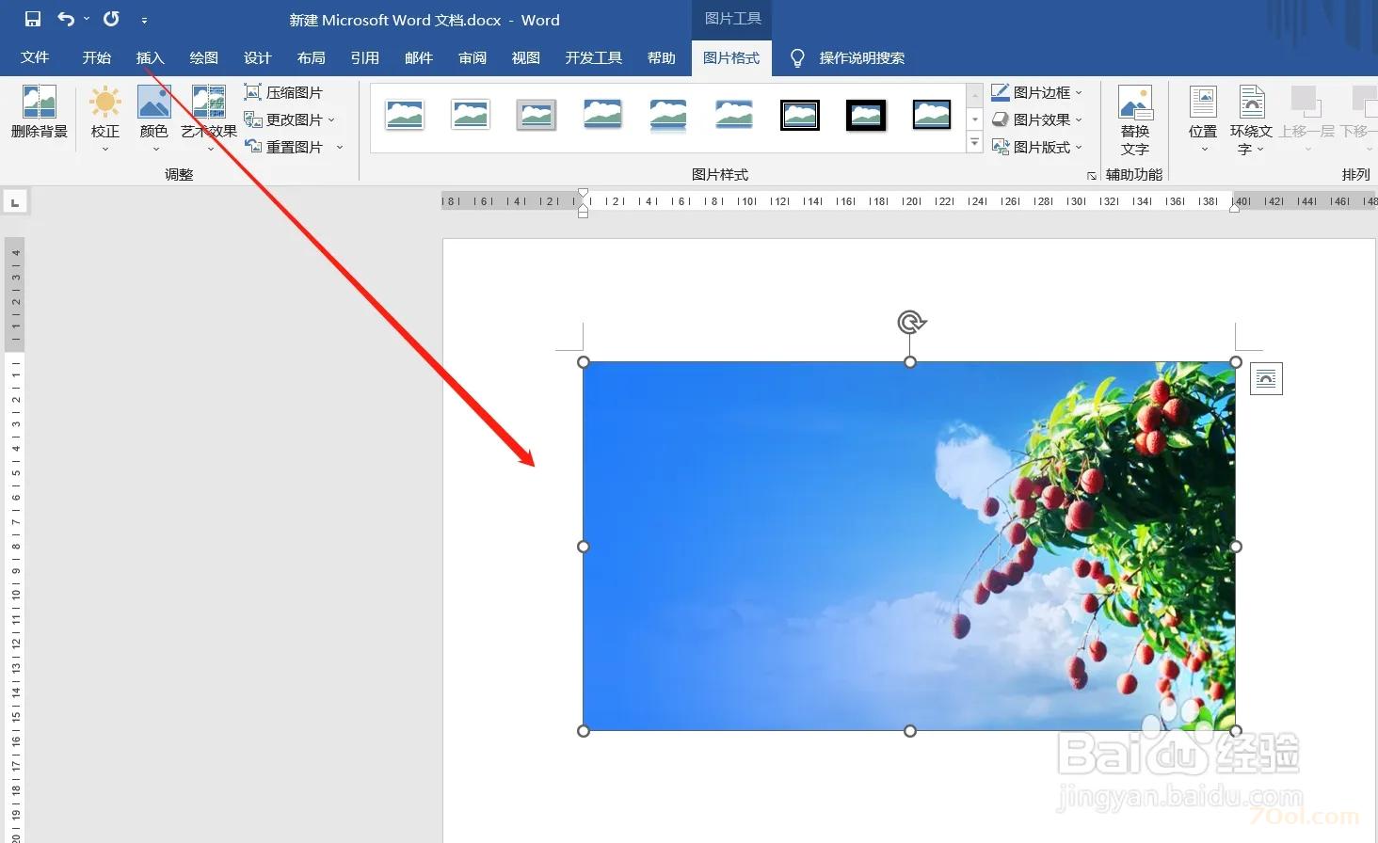Switch to the 开发工具 tab
Image resolution: width=1378 pixels, height=843 pixels.
point(594,57)
